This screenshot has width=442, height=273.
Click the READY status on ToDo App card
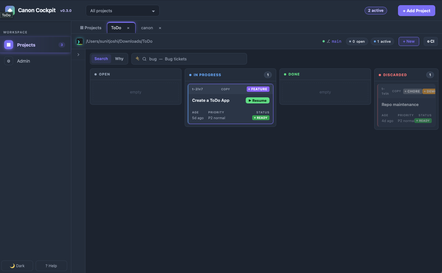point(261,118)
